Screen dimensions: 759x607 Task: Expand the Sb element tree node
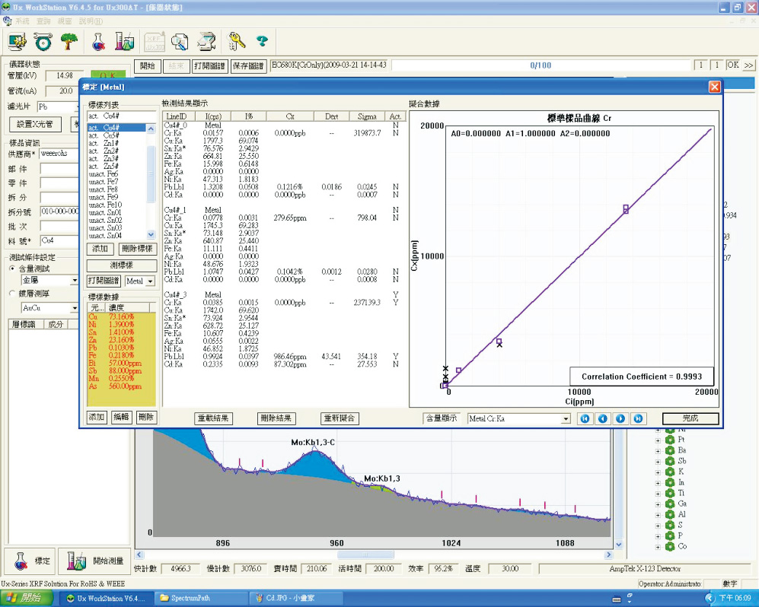tap(658, 461)
